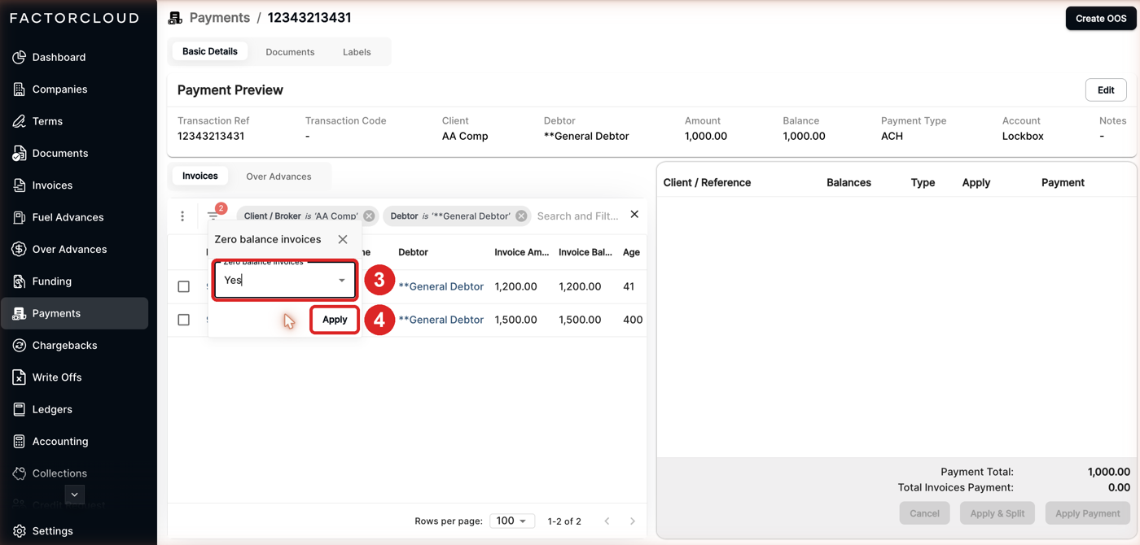Click the Collections sidebar icon
This screenshot has height=545, width=1140.
click(19, 473)
